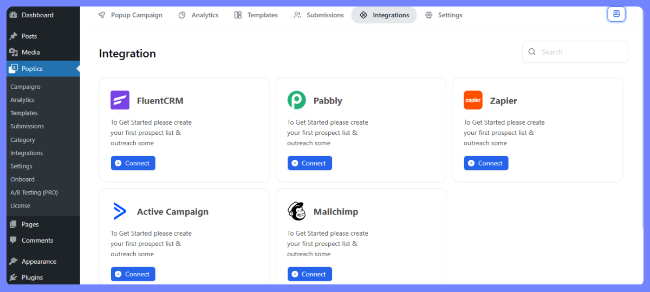Connect the Pabbly integration

point(310,163)
